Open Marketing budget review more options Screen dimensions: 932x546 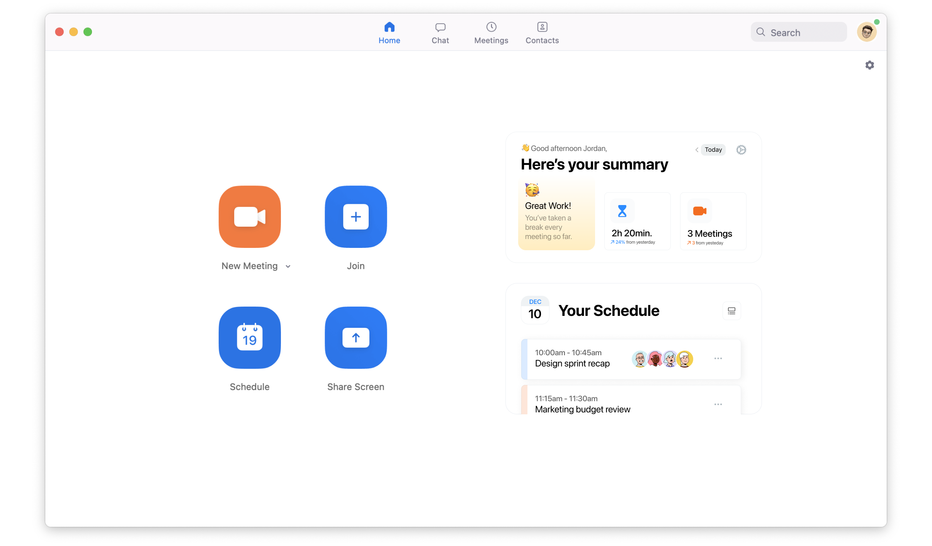[x=718, y=404]
